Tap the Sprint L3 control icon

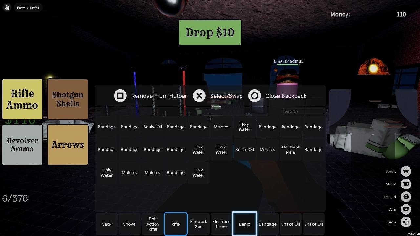pos(406,171)
